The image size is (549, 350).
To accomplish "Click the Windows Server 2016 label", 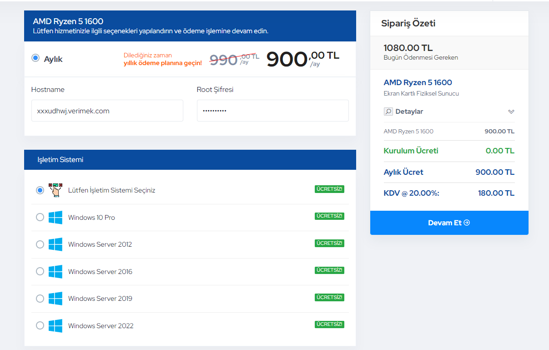I will [100, 272].
